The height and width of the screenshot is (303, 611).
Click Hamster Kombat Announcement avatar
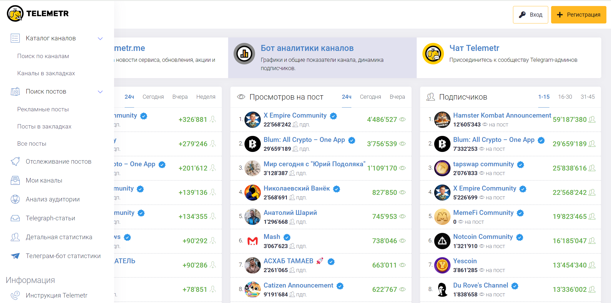(x=442, y=120)
